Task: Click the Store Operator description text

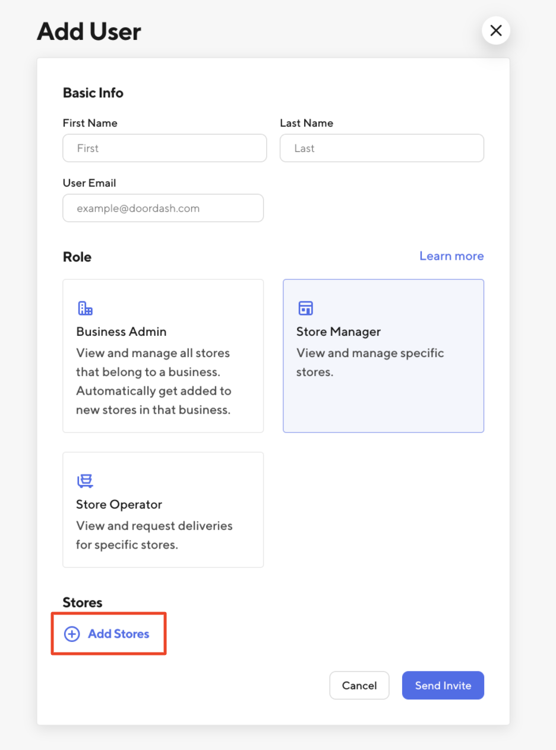Action: pos(154,535)
